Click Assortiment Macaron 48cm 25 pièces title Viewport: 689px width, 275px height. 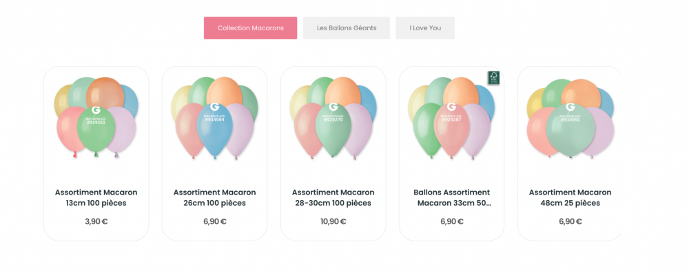tap(570, 198)
